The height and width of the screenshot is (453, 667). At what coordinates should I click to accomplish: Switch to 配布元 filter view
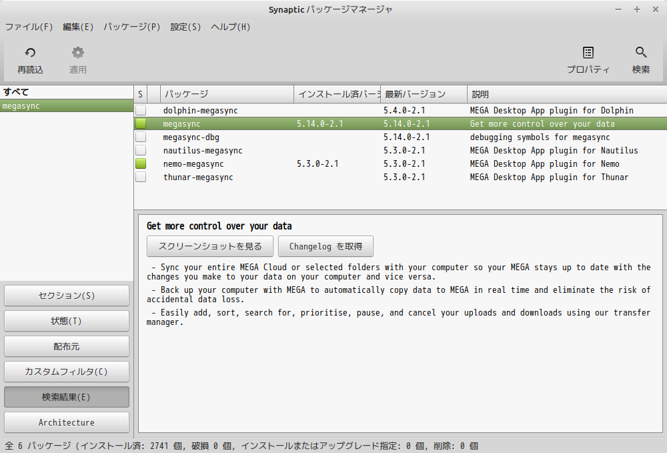(67, 347)
